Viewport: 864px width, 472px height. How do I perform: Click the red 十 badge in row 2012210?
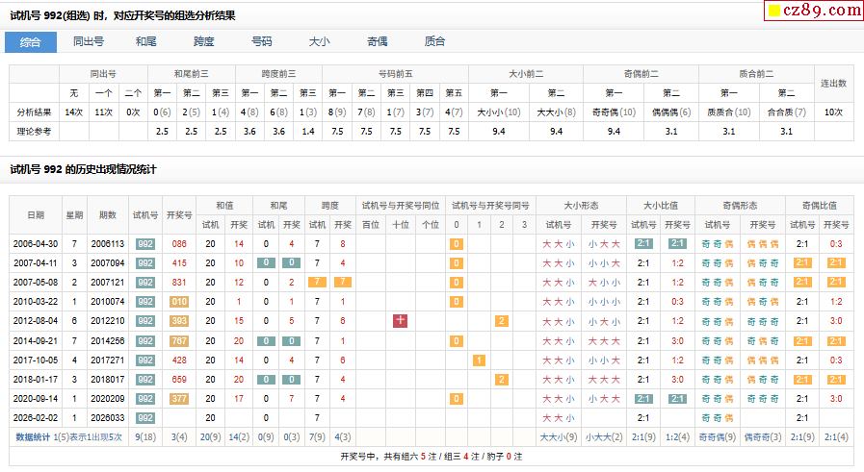(x=401, y=321)
